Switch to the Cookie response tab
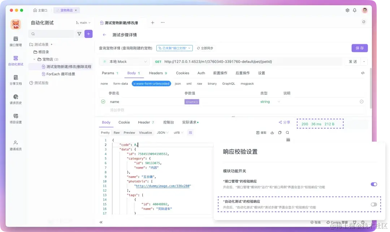The width and height of the screenshot is (390, 232). coord(124,122)
